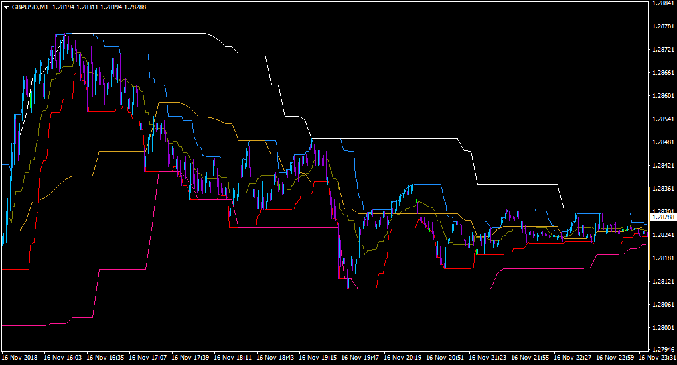The image size is (677, 365).
Task: Click time axis label 16 Nov 23:31
Action: (x=657, y=357)
